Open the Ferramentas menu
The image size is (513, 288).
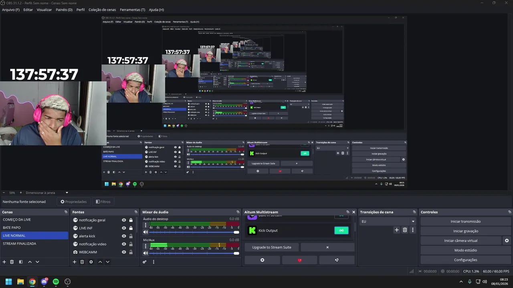(132, 10)
